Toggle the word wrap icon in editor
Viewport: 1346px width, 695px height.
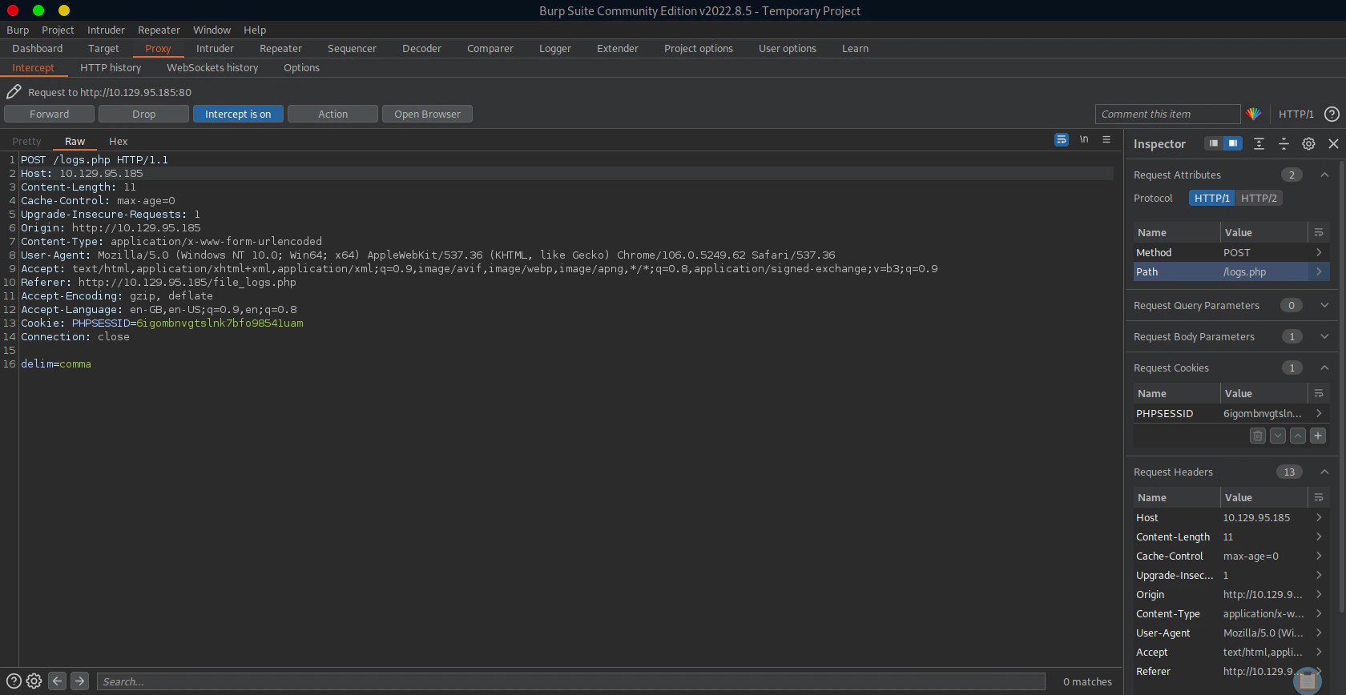click(1062, 139)
